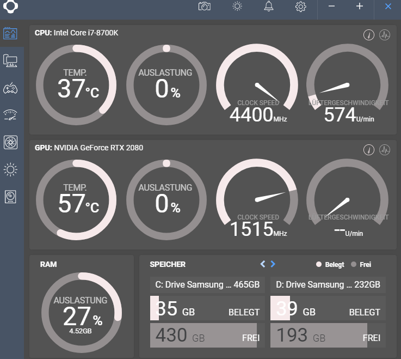Click the CPU Auslastung 0% gauge
Screen dimensions: 401x359
point(166,85)
